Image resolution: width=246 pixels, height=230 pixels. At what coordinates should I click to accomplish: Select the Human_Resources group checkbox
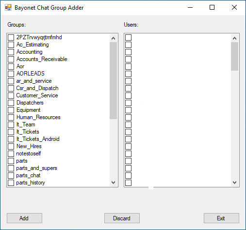tap(11, 117)
